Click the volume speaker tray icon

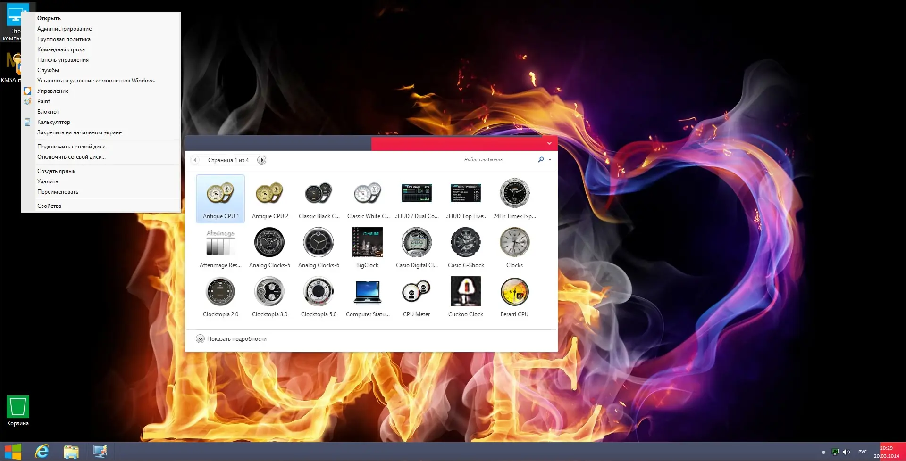(x=847, y=452)
